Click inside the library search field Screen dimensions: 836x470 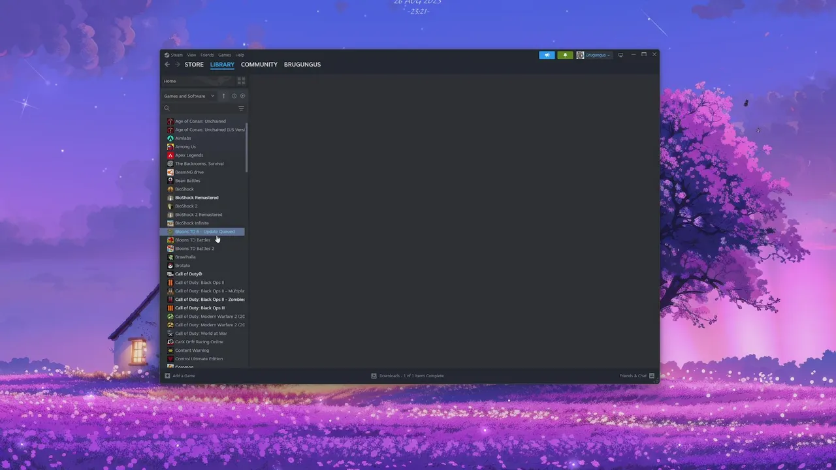coord(204,108)
